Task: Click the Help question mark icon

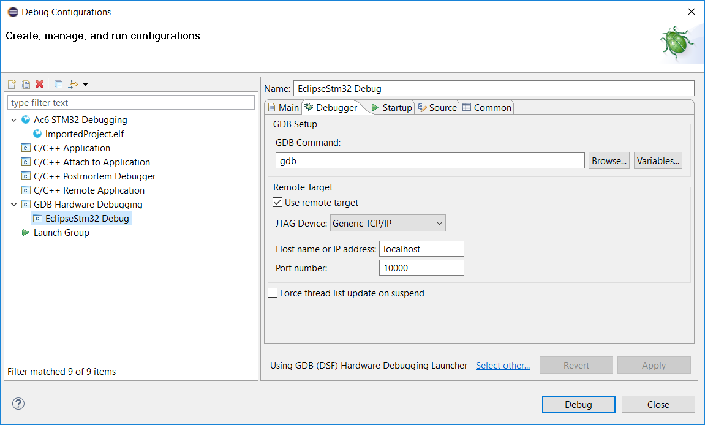Action: 18,404
